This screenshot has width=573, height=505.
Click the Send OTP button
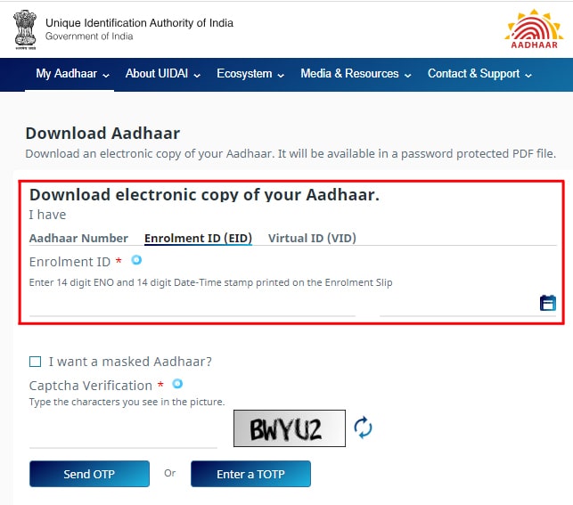coord(89,474)
